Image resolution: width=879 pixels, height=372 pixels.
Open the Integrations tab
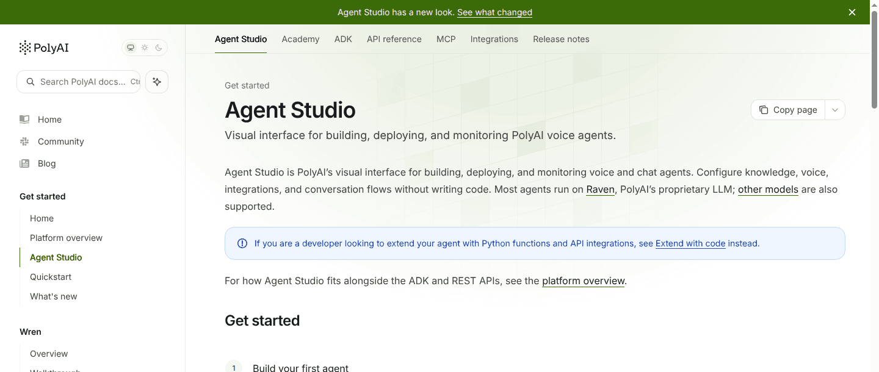pos(494,39)
